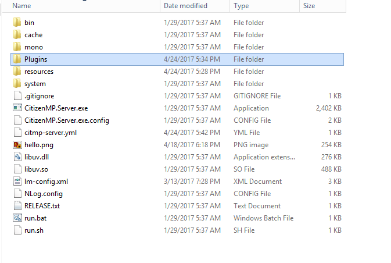Image resolution: width=391 pixels, height=263 pixels.
Task: Select the CitizenMP.Server.exe.config file name
Action: coord(67,120)
